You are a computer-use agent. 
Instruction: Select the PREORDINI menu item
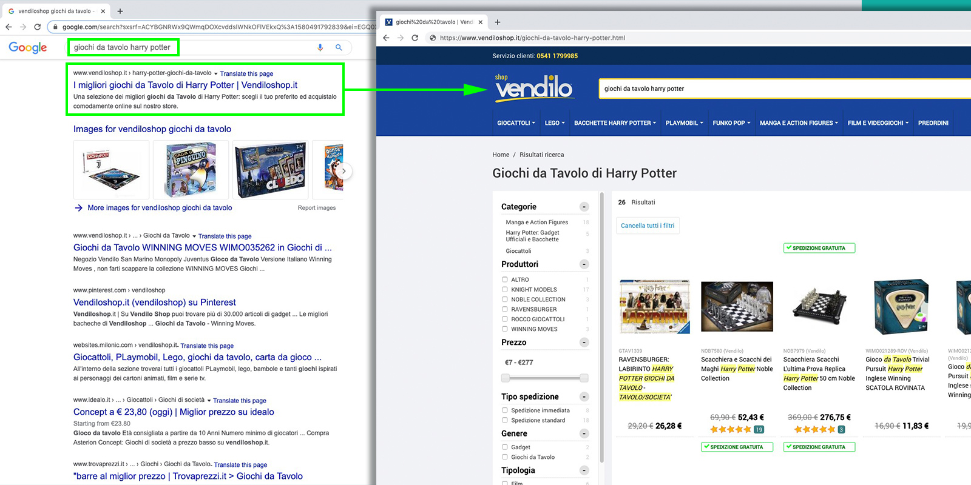click(933, 123)
